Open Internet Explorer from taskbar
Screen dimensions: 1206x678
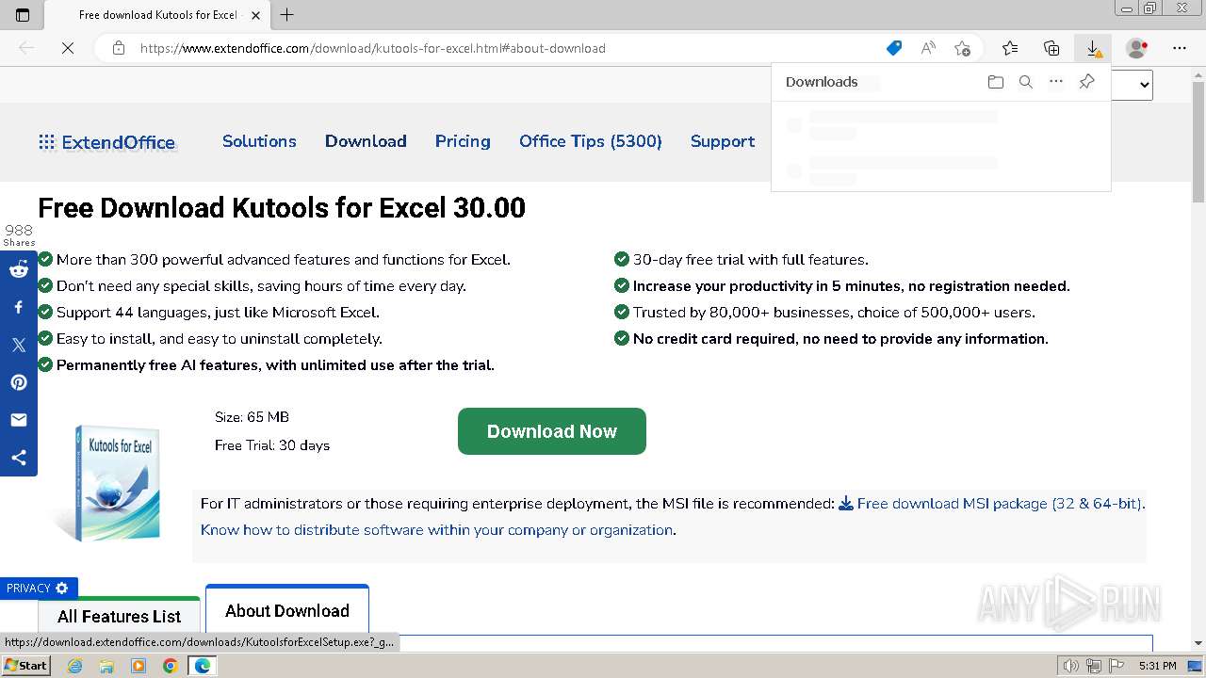75,666
